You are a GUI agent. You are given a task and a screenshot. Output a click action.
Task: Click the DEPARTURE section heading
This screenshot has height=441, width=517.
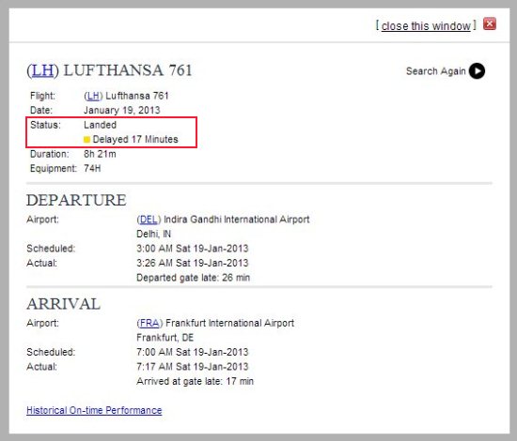pos(76,200)
